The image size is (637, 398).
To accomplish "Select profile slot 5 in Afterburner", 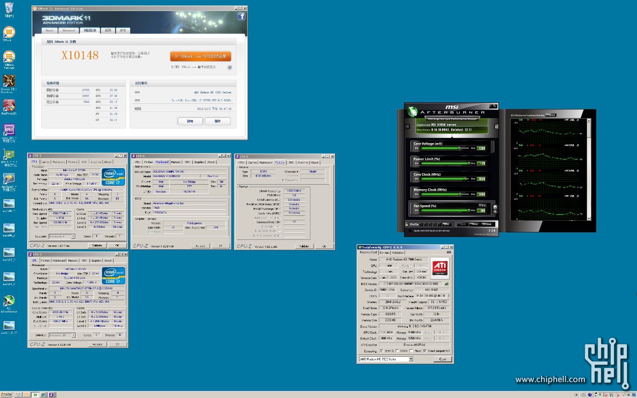I will [440, 224].
